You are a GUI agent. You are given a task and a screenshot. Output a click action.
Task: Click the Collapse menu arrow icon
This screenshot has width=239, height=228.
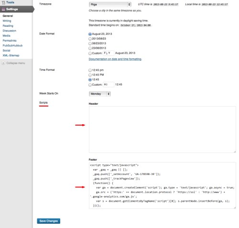click(x=3, y=63)
